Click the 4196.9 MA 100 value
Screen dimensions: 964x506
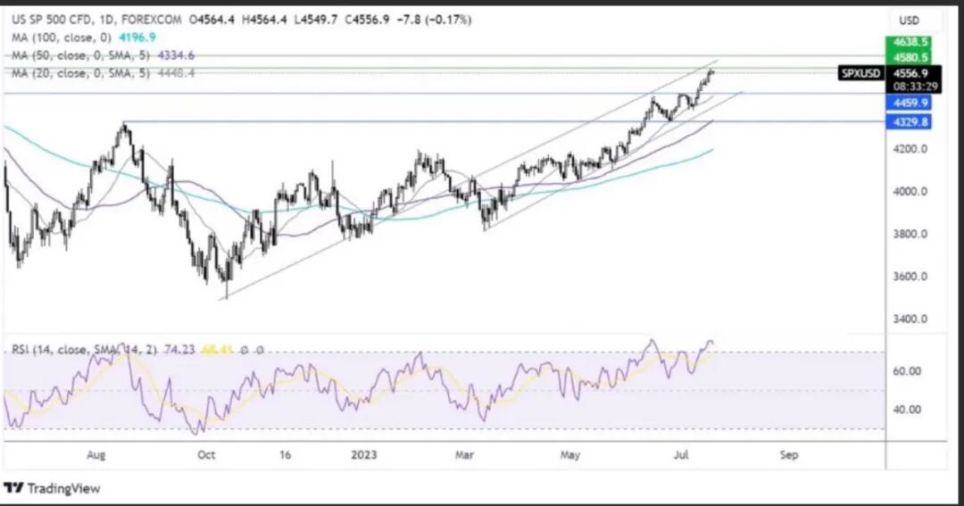click(x=137, y=37)
